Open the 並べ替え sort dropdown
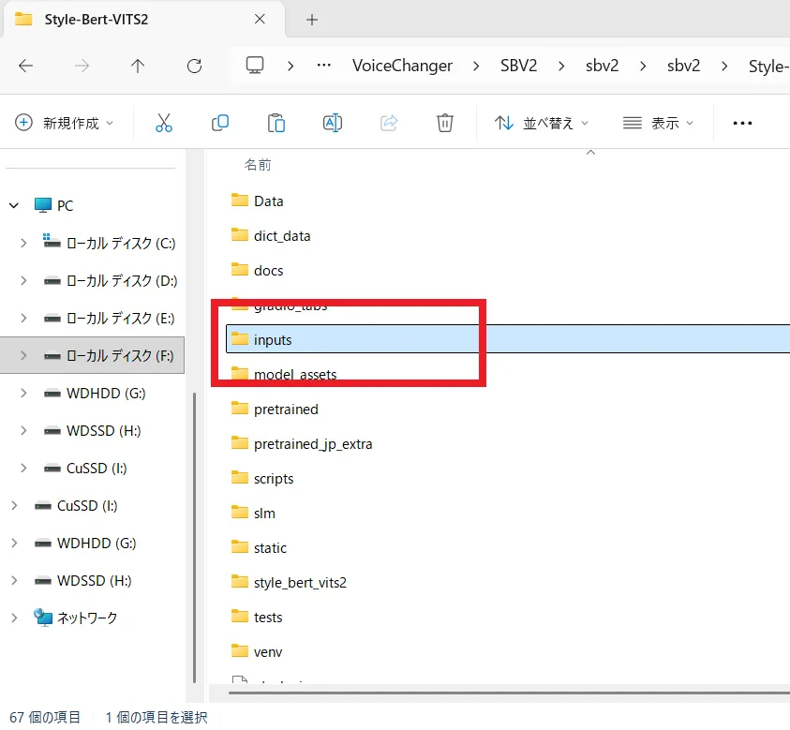Image resolution: width=790 pixels, height=730 pixels. (543, 123)
